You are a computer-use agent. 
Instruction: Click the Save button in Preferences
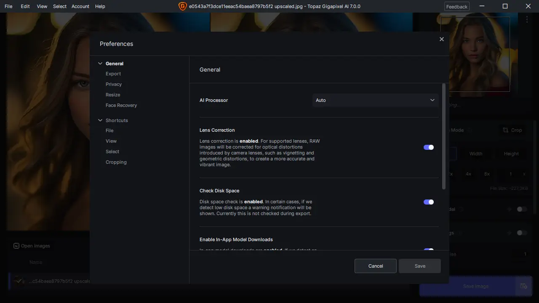pos(420,266)
